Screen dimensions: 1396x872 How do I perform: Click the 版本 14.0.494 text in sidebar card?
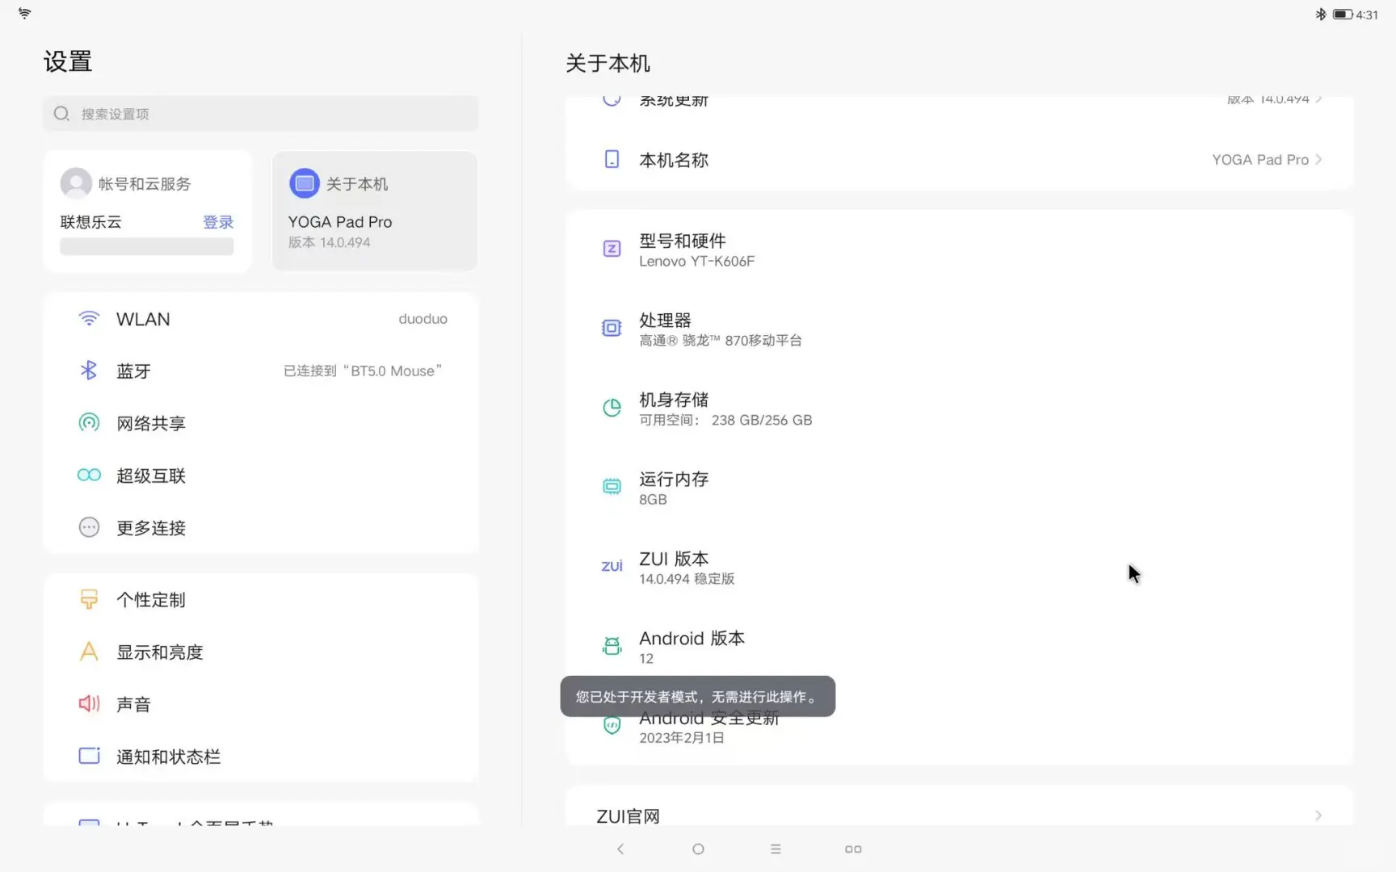tap(329, 242)
